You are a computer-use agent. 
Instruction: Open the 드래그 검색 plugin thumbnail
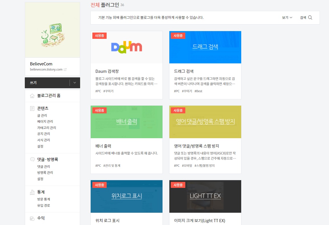coord(205,47)
